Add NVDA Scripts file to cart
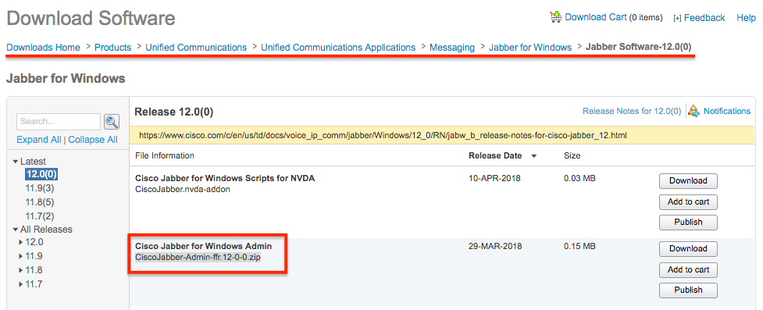 tap(688, 201)
